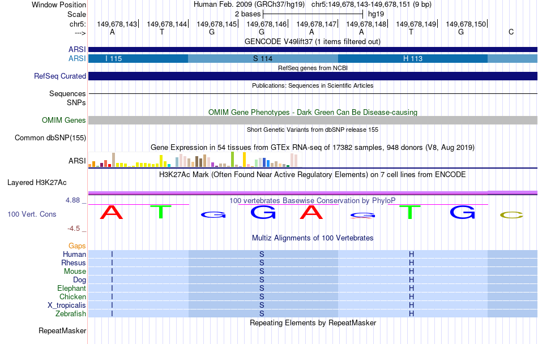Click the GENCODE V49lift37 track title
The image size is (538, 344).
(313, 41)
